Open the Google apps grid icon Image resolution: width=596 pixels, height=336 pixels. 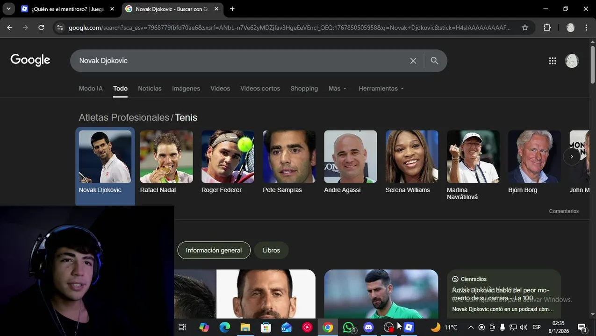(x=553, y=61)
